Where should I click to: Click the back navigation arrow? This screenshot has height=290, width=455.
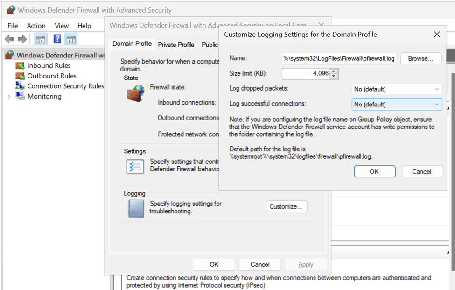point(9,39)
